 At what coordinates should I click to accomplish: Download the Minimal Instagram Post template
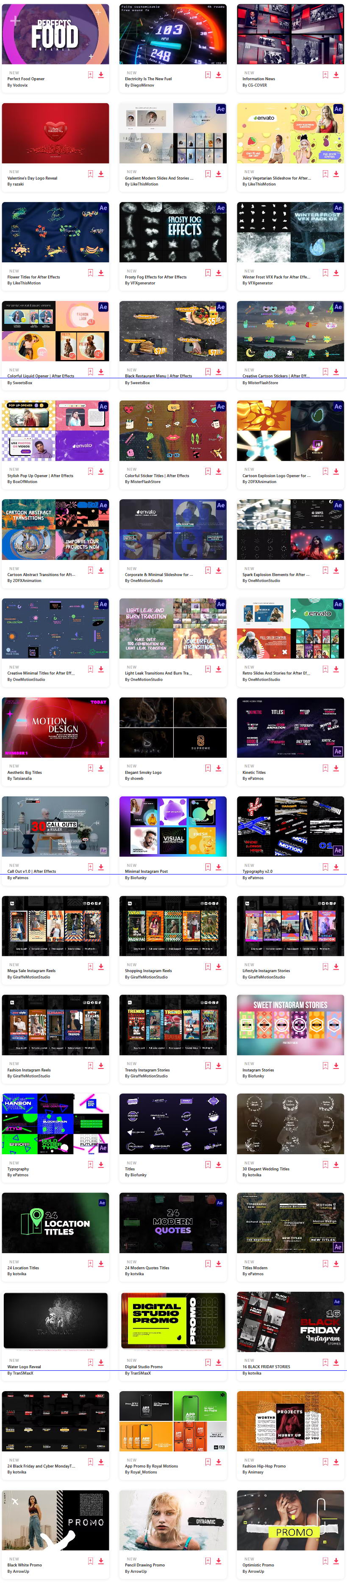tap(218, 867)
